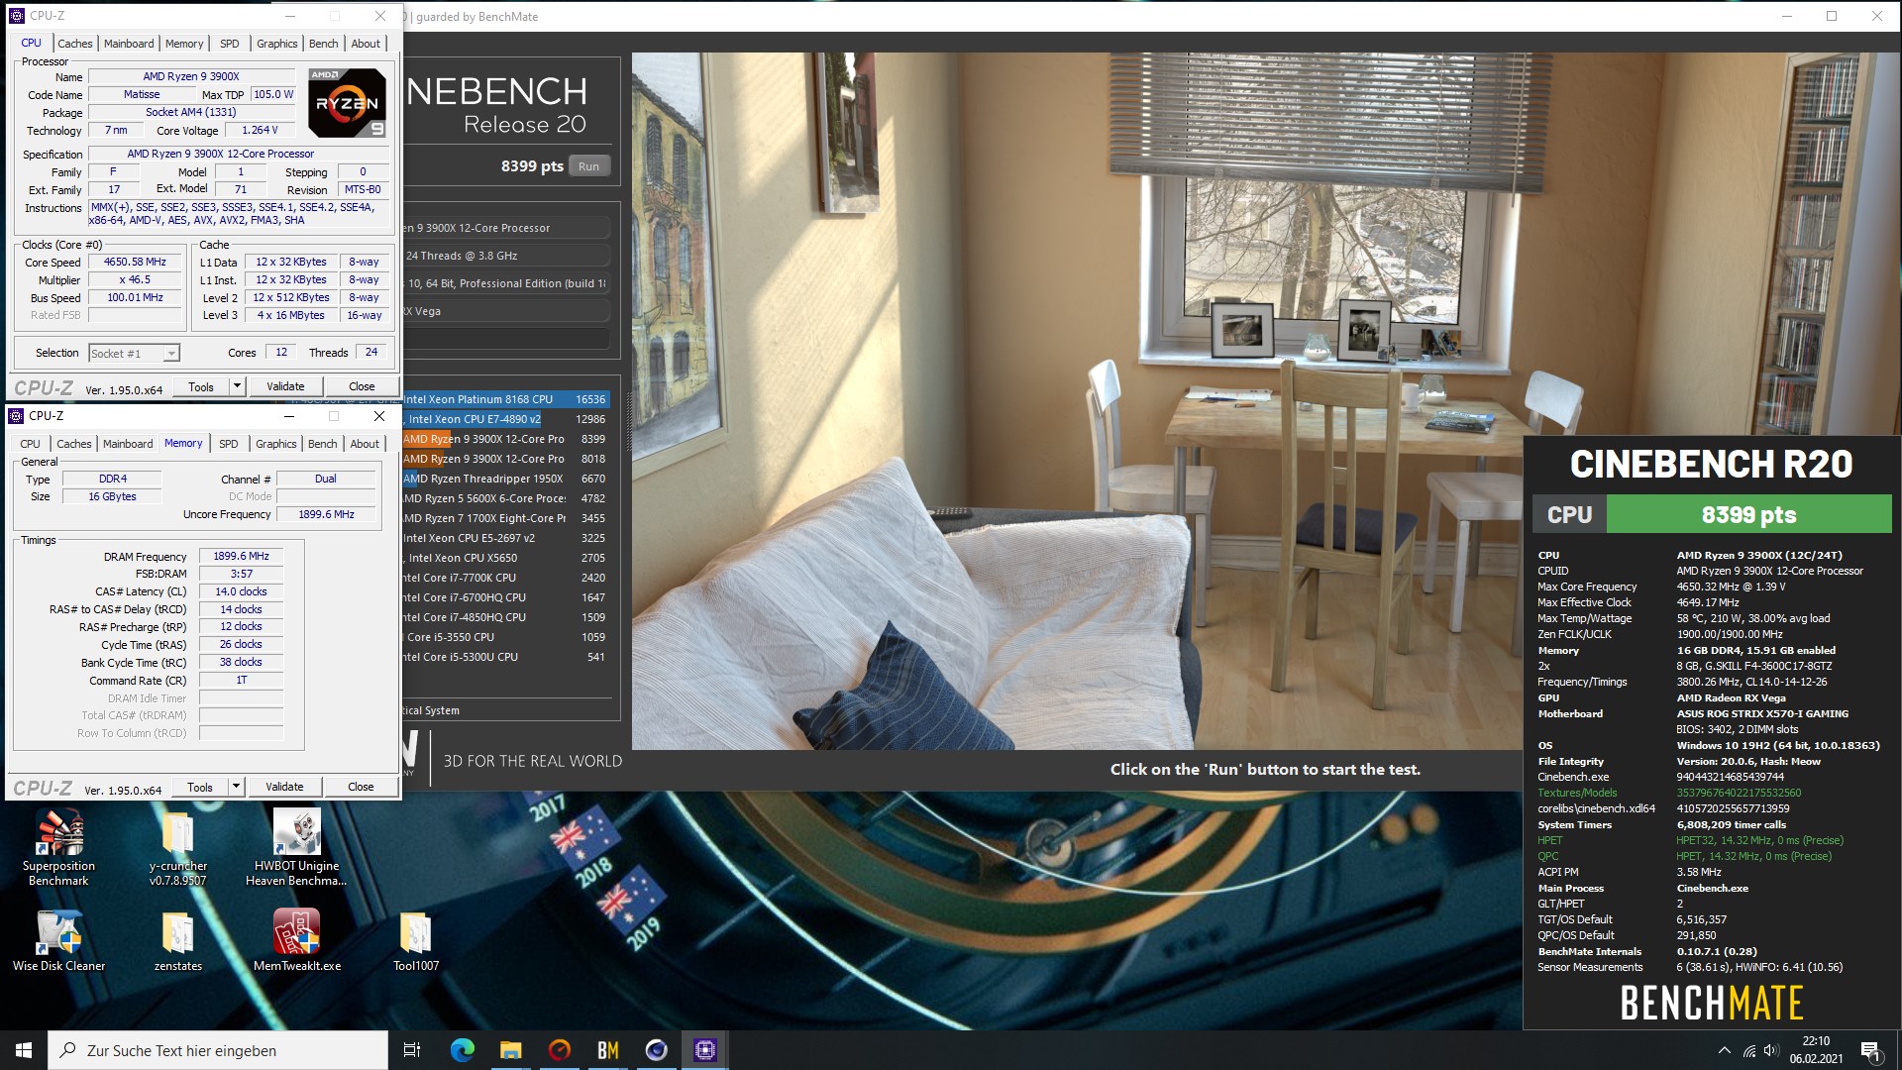Launch MemTweakIt.exe desktop icon
The image size is (1902, 1070).
(x=296, y=941)
